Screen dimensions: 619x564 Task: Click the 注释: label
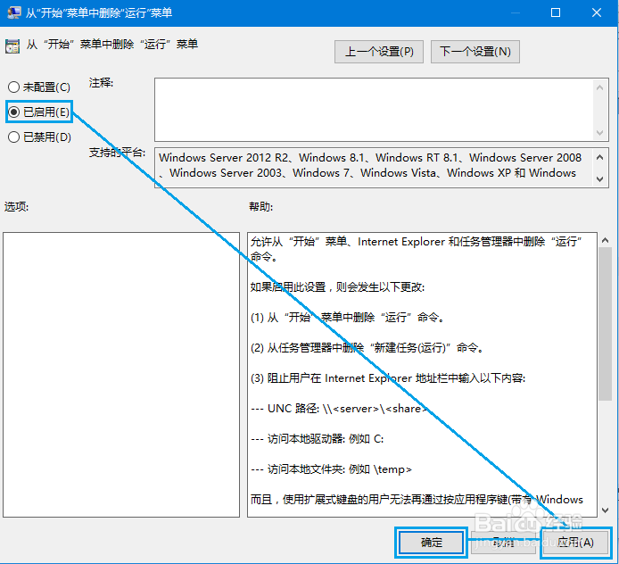point(101,83)
